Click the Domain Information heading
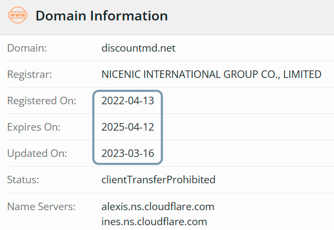The image size is (334, 230). click(101, 16)
